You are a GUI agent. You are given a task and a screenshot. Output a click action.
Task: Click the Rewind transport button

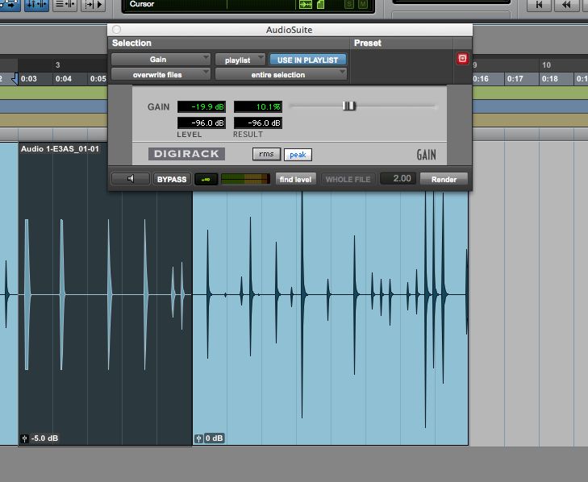point(566,5)
